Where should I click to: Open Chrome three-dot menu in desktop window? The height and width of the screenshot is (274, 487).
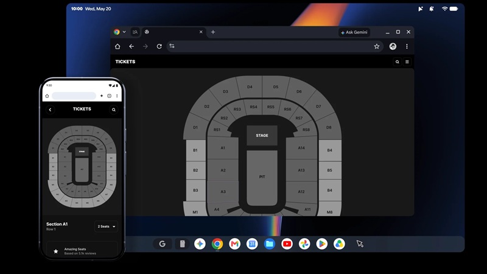click(x=407, y=46)
